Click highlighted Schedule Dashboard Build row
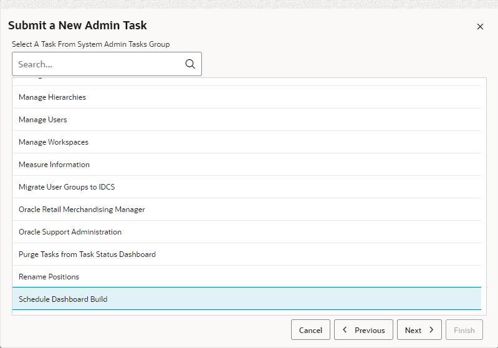 pos(246,299)
